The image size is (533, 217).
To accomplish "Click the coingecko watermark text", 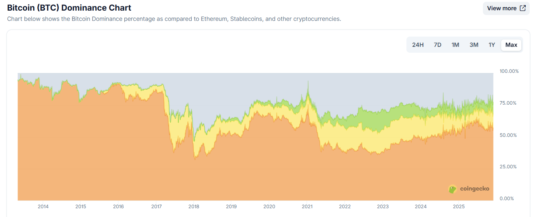I will [x=474, y=189].
